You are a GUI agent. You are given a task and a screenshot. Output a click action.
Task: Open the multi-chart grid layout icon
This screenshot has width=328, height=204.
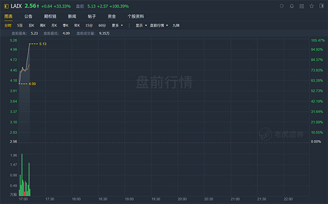pos(302,6)
